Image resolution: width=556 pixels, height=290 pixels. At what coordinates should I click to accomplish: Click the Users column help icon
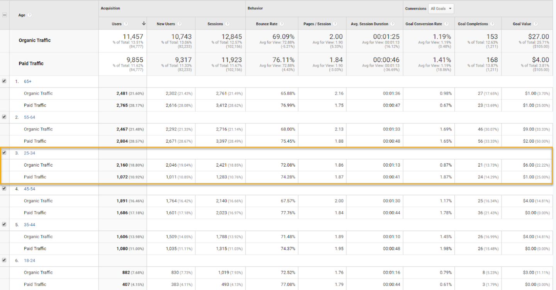126,24
